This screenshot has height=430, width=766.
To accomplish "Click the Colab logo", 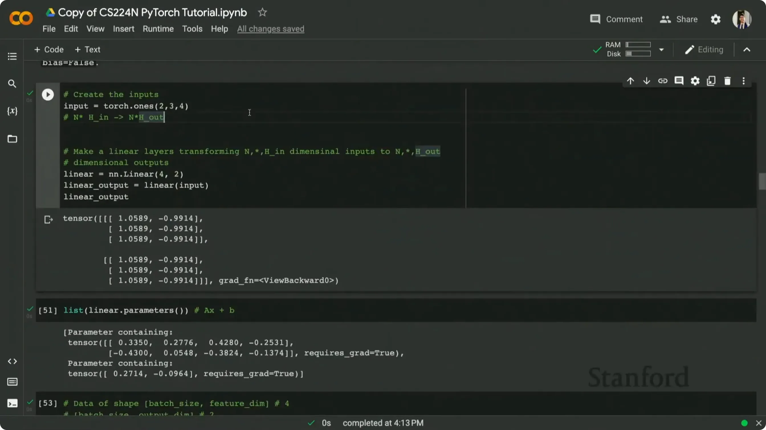I will coord(21,18).
